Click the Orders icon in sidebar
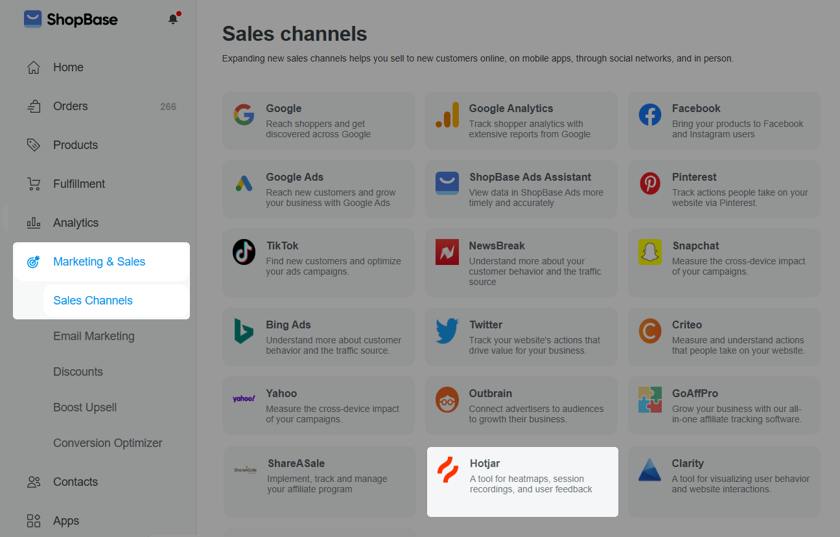The image size is (840, 537). pos(34,106)
